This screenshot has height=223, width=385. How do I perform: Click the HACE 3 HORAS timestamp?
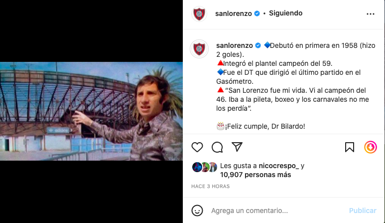[210, 187]
